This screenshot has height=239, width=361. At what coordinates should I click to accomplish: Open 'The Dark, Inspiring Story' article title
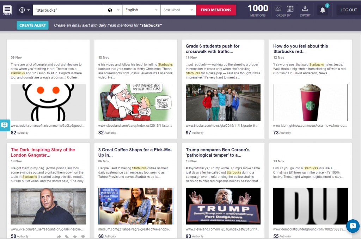click(43, 152)
